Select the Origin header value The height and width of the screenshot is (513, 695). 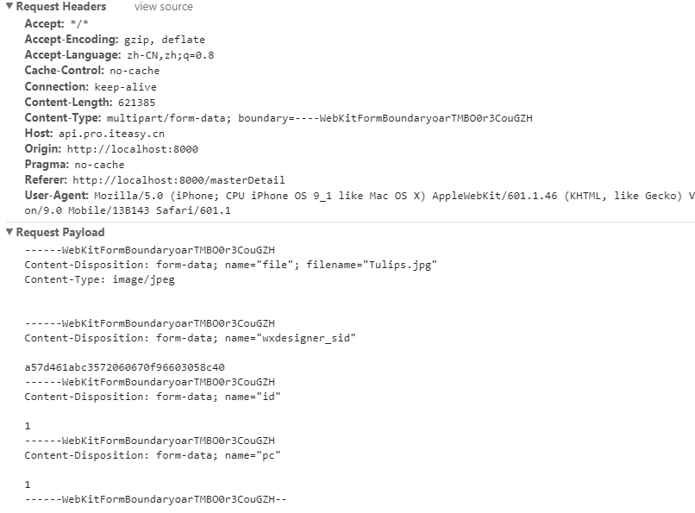(x=133, y=149)
